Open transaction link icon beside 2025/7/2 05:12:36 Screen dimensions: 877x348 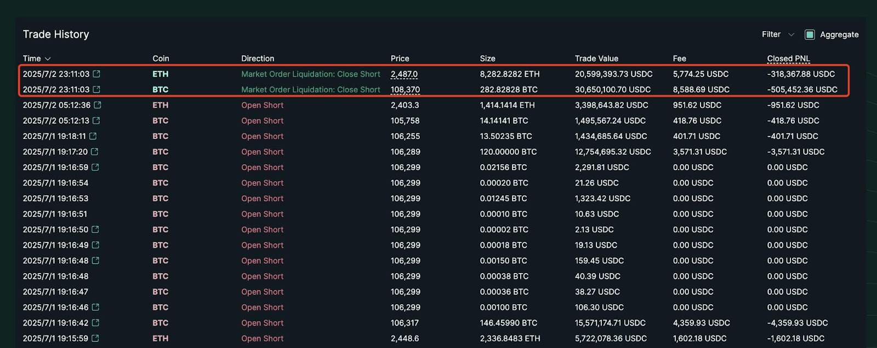(98, 105)
